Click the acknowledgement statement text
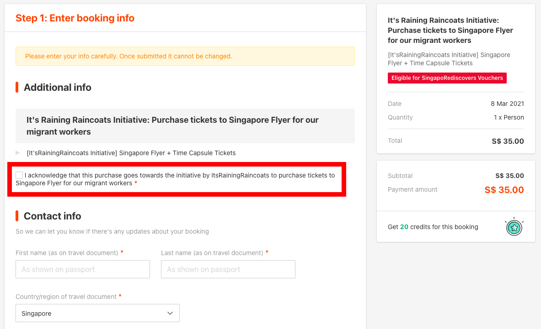This screenshot has height=329, width=541. pyautogui.click(x=175, y=179)
